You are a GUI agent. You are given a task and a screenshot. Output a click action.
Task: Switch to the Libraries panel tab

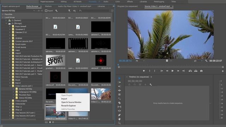click(x=101, y=6)
